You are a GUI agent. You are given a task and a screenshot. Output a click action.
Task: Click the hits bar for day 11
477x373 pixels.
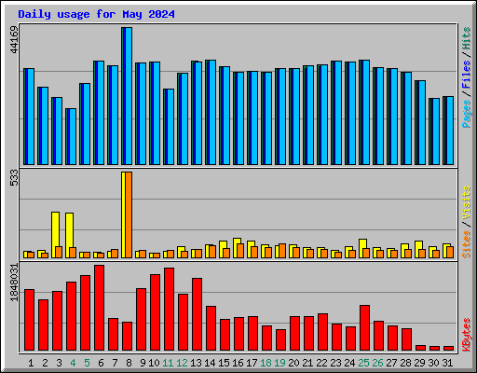(169, 127)
